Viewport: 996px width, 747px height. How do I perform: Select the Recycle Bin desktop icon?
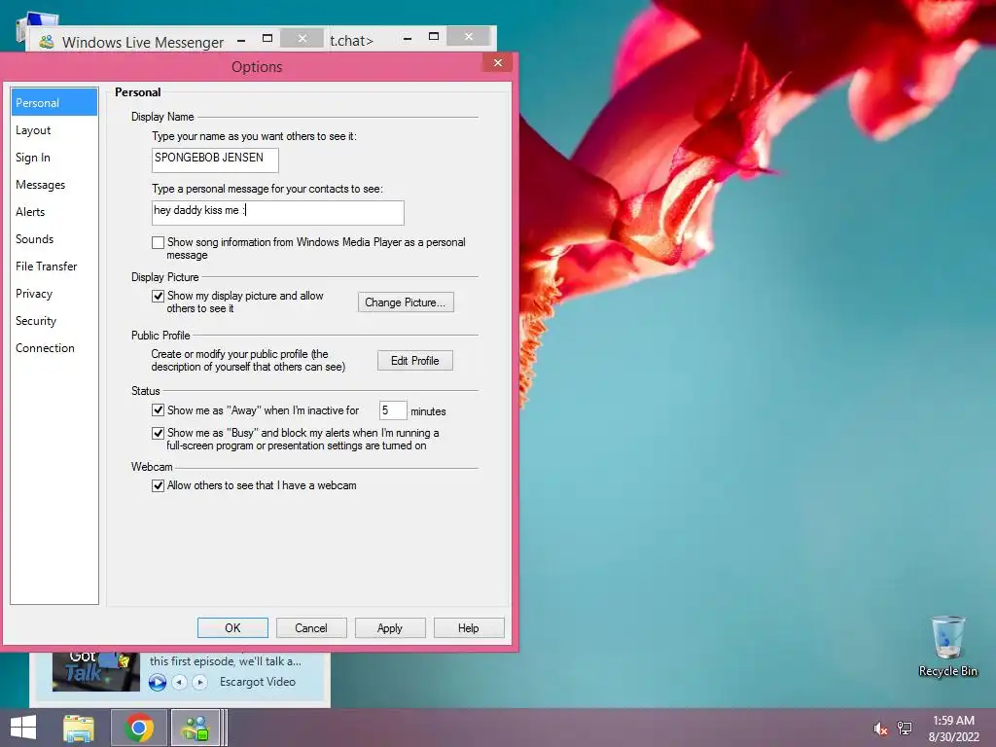coord(947,647)
